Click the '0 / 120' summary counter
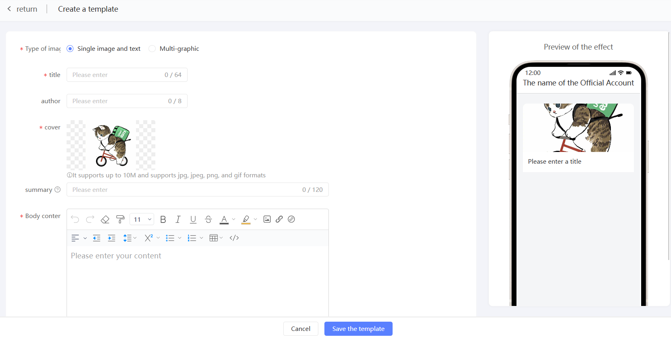 point(312,189)
